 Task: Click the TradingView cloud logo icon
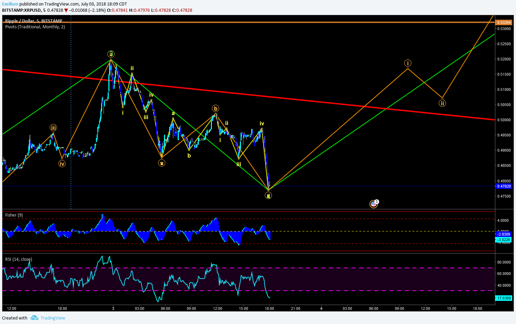tap(34, 317)
